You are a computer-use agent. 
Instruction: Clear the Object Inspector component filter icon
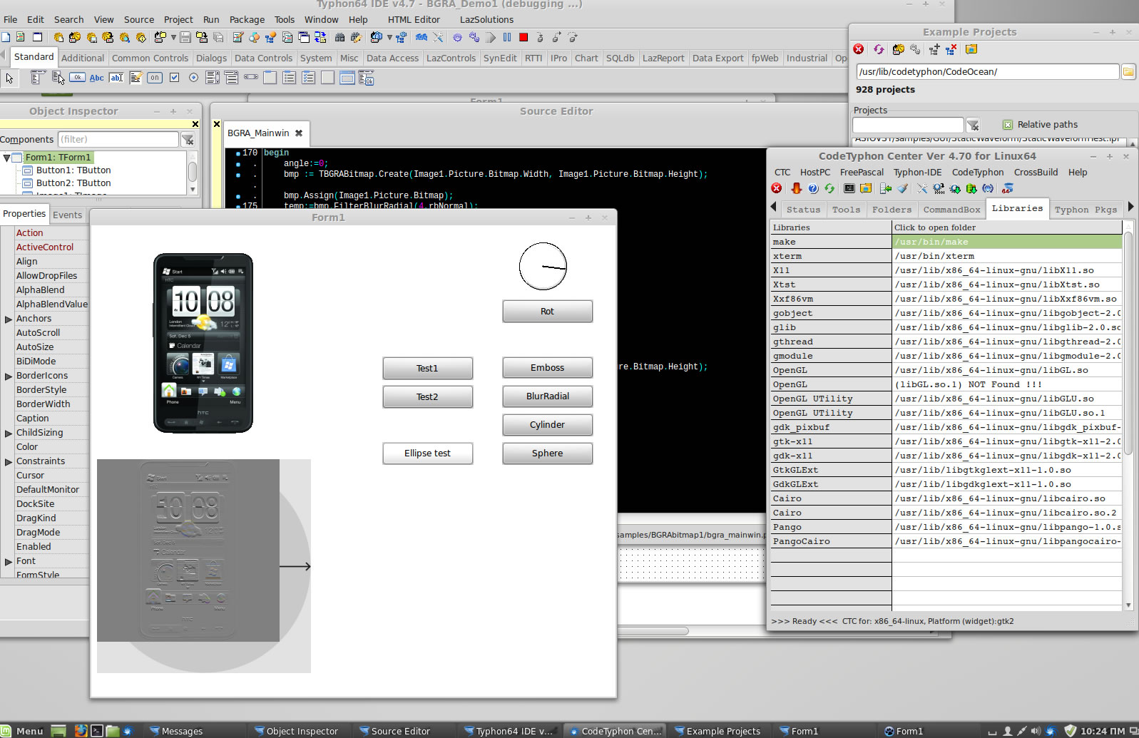(x=188, y=140)
